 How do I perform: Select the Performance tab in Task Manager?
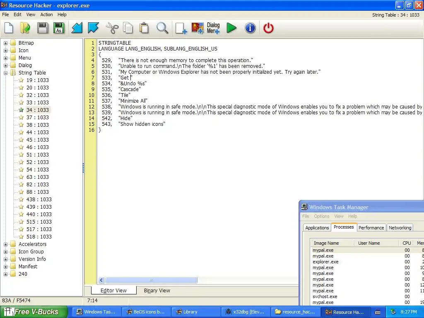click(371, 228)
